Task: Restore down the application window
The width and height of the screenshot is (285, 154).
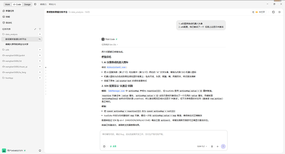Action: click(x=274, y=4)
